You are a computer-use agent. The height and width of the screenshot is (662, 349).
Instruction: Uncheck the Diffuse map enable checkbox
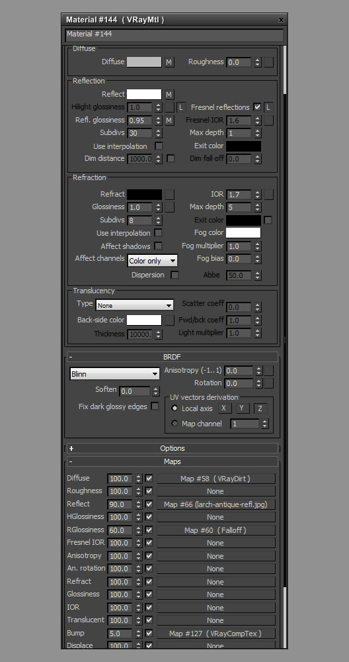coord(148,479)
